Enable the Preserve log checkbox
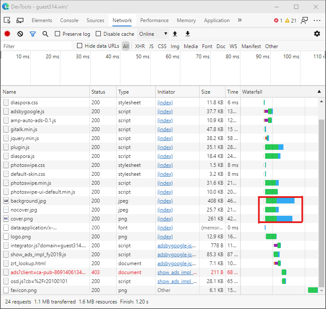 pyautogui.click(x=58, y=34)
